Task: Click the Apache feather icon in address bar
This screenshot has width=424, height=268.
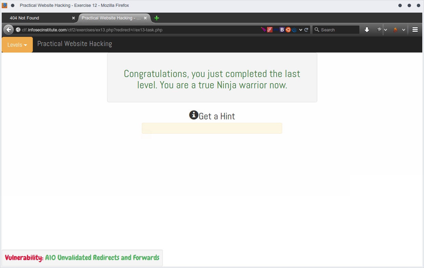Action: click(x=263, y=30)
